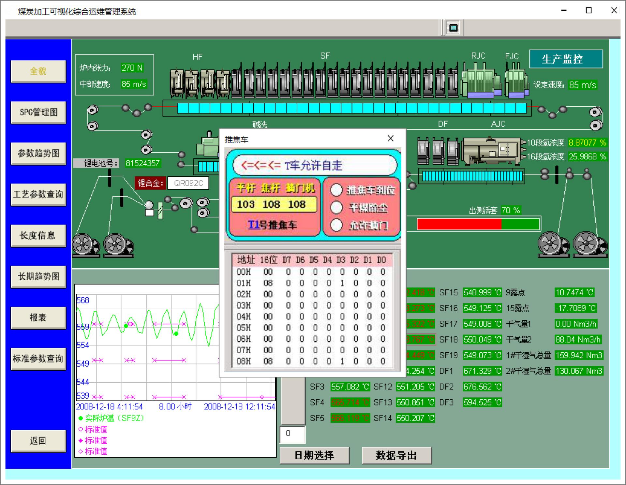Close the 推焦车 dialog
The height and width of the screenshot is (485, 626).
coord(390,139)
